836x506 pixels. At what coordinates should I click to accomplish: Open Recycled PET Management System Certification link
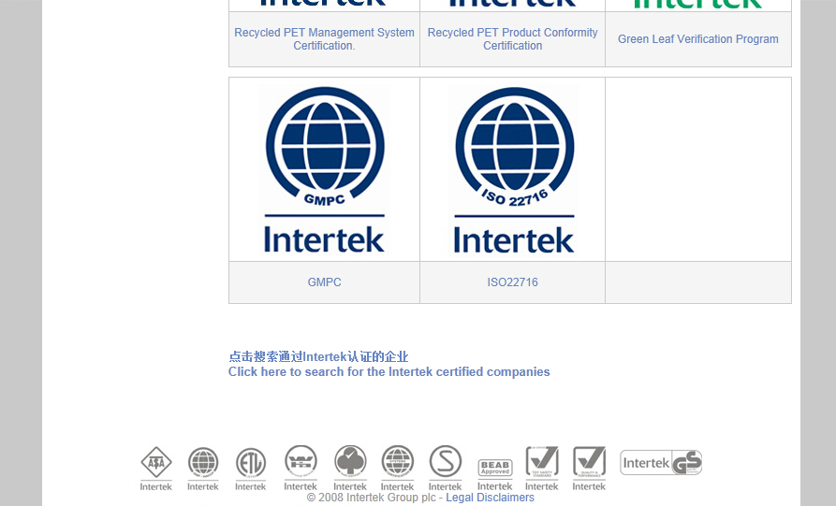324,39
